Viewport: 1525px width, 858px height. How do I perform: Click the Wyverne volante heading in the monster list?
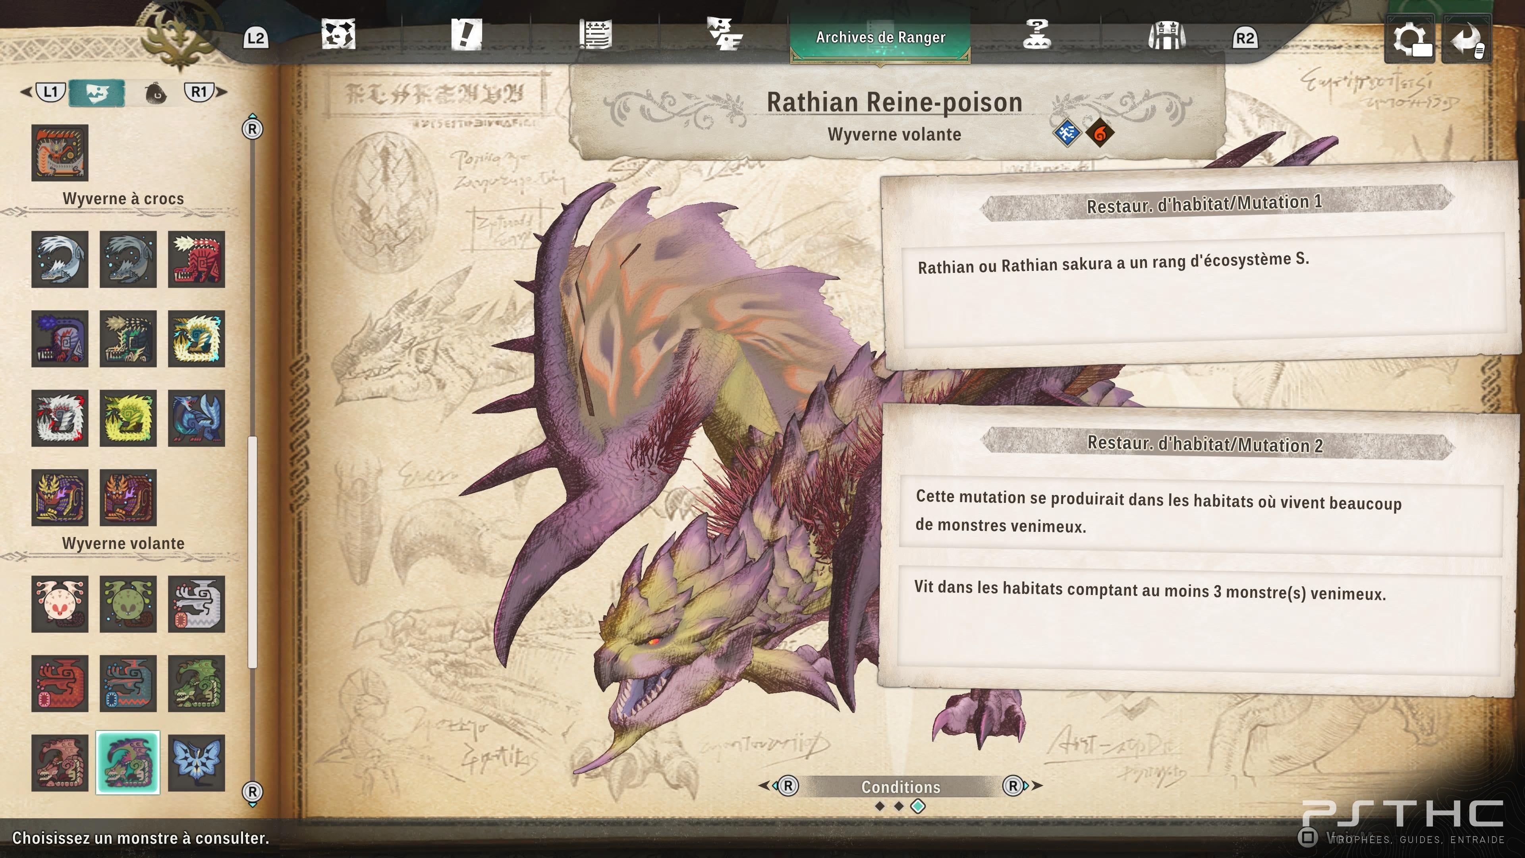(x=123, y=543)
